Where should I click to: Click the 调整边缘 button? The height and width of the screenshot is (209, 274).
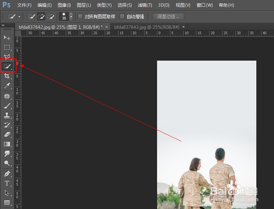[168, 17]
